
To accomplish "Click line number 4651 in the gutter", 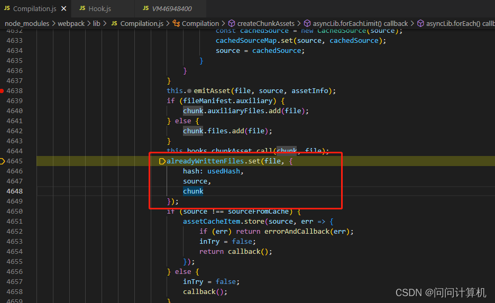I will click(x=14, y=221).
